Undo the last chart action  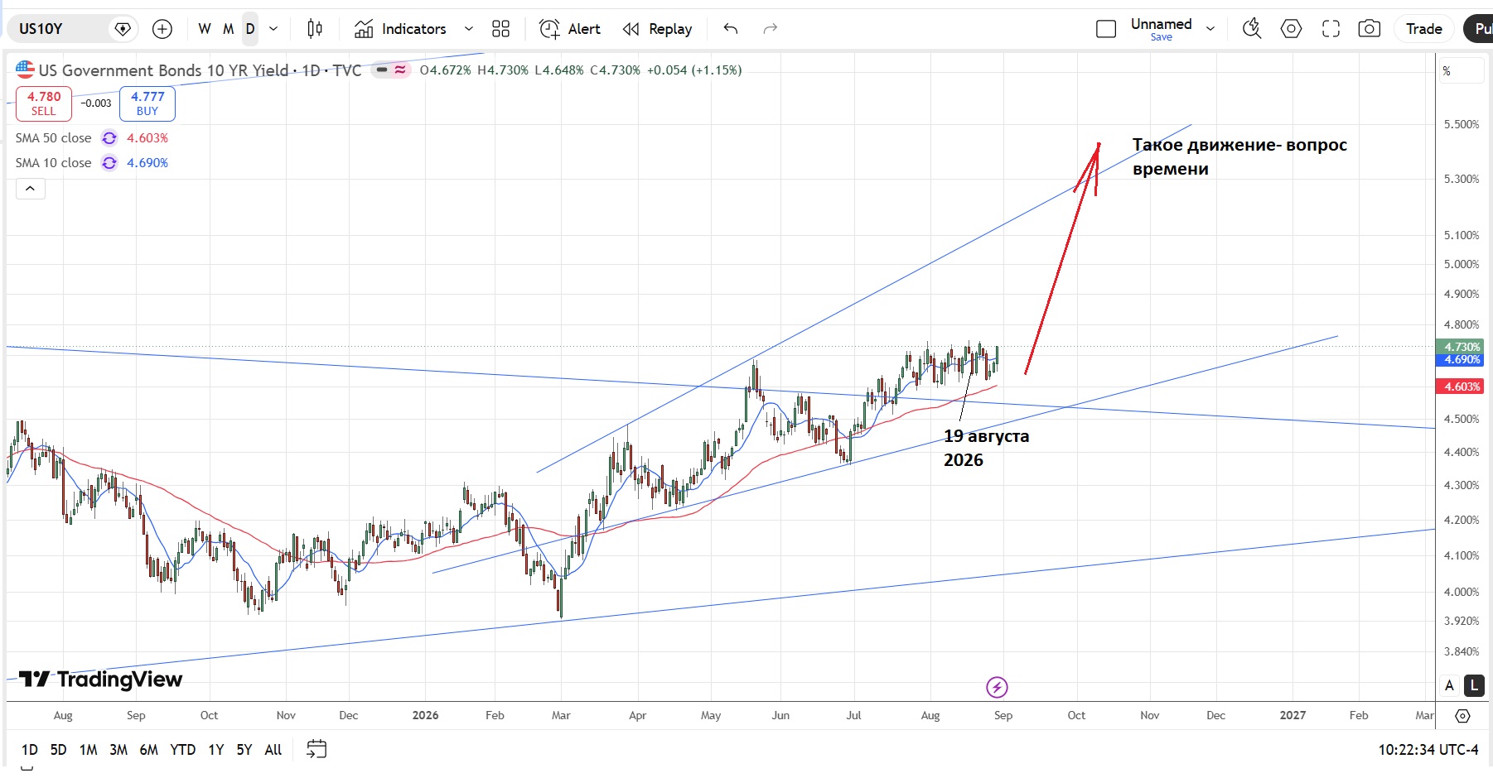730,29
